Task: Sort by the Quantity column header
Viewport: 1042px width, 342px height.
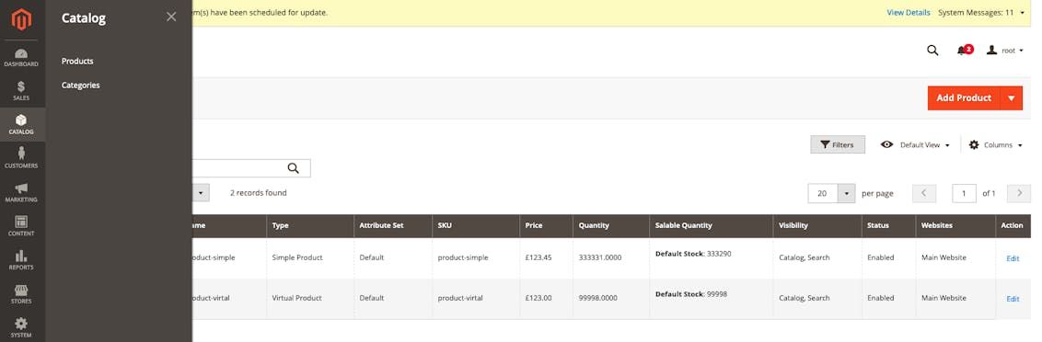Action: point(610,226)
